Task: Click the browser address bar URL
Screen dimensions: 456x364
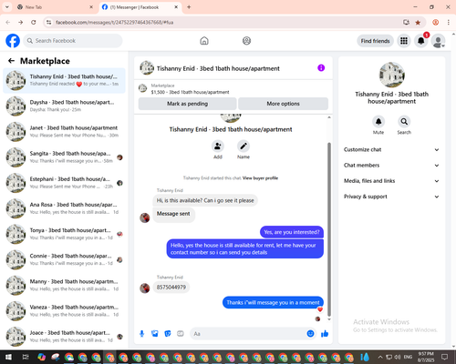Action: coord(115,23)
